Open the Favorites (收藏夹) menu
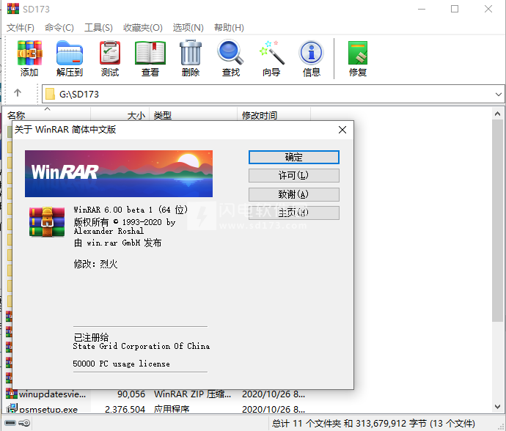506x431 pixels. [143, 28]
